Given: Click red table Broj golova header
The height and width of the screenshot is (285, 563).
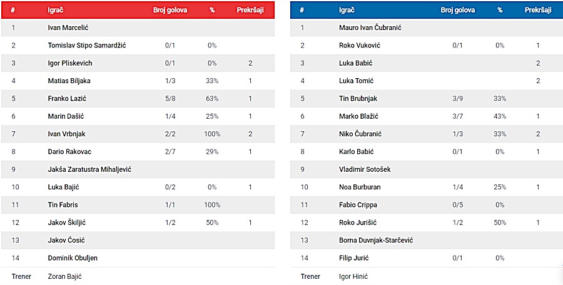Looking at the screenshot, I should point(170,10).
